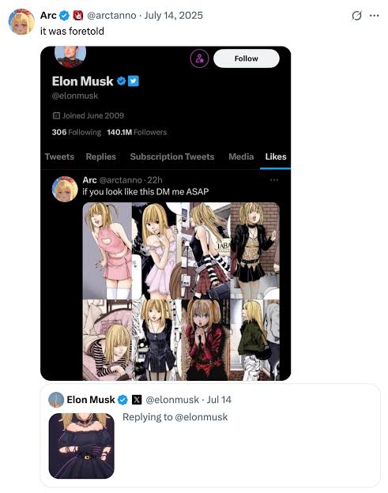Click the X affiliate badge in quoted tweet
Image resolution: width=388 pixels, height=493 pixels.
(137, 400)
